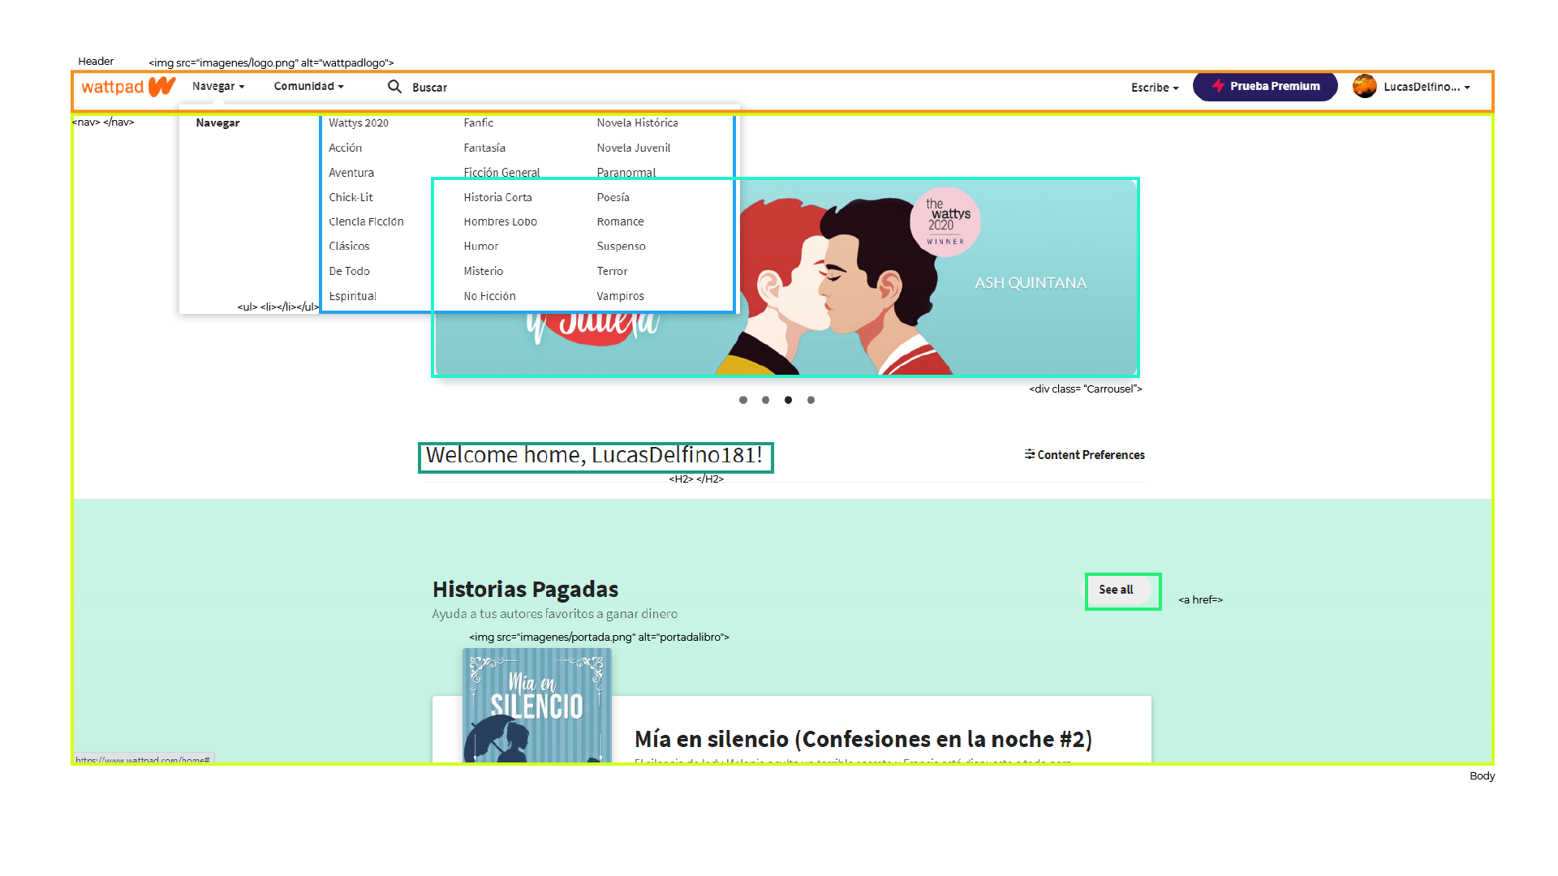Click the search magnifier icon
This screenshot has height=876, width=1558.
[x=394, y=87]
